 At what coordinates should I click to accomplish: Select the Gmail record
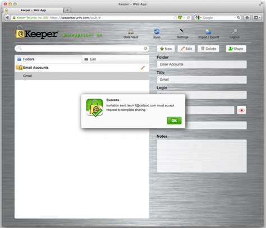(x=82, y=76)
